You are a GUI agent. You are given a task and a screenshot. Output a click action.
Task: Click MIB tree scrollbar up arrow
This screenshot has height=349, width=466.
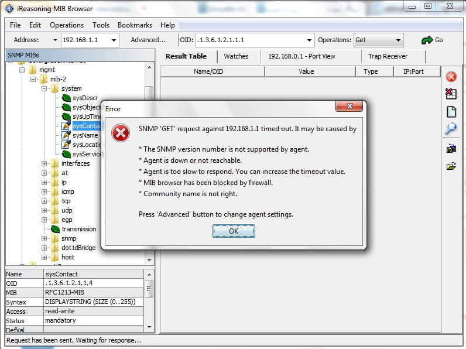[x=149, y=67]
